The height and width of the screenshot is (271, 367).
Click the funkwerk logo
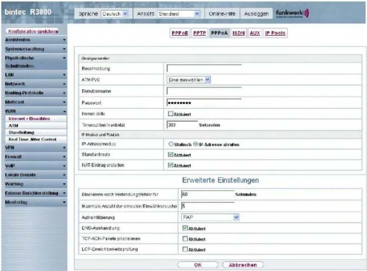(292, 13)
